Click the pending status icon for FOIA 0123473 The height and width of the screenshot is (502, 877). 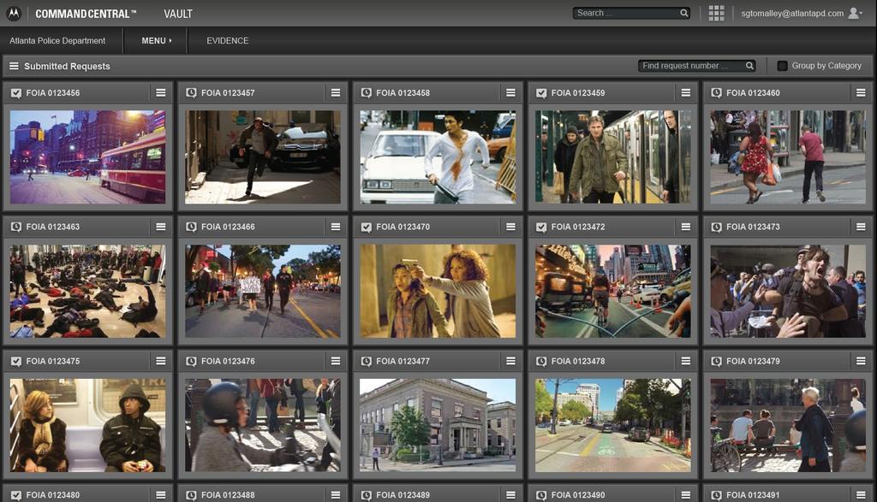click(x=717, y=227)
